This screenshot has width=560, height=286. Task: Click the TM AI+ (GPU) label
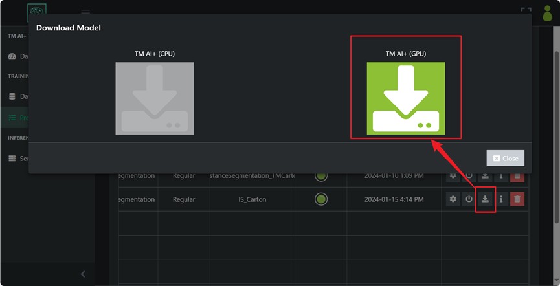[406, 54]
